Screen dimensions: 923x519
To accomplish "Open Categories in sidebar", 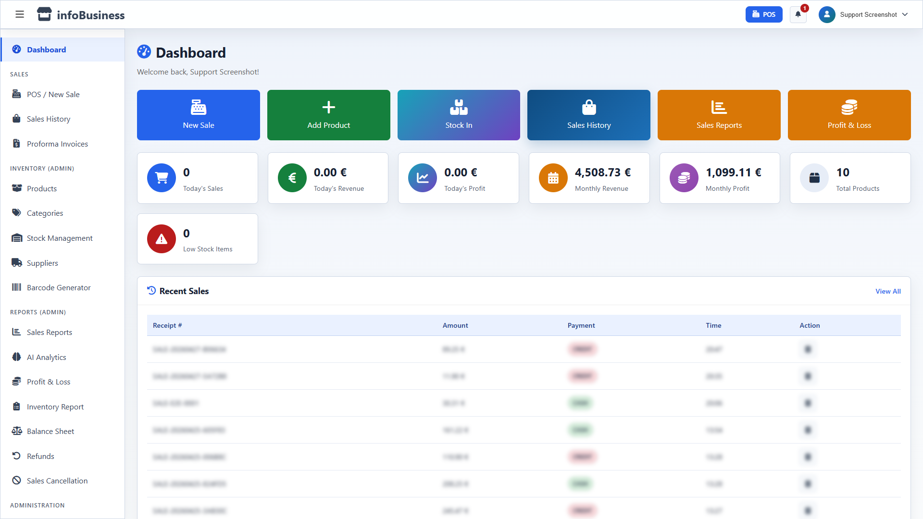I will (x=62, y=213).
